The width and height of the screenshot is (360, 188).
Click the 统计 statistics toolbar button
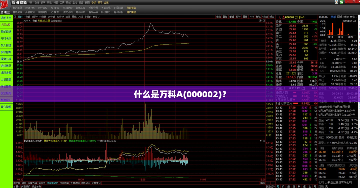pos(238,17)
